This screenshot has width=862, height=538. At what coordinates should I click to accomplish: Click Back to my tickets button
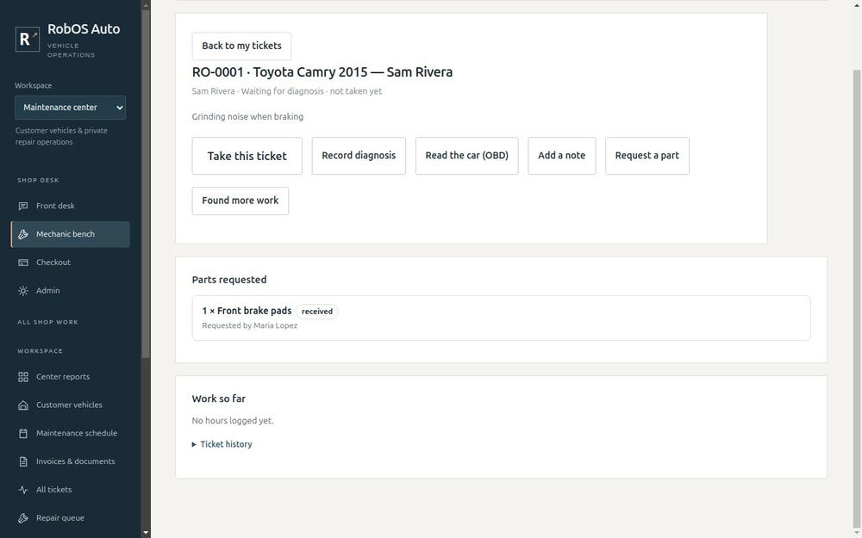tap(241, 46)
